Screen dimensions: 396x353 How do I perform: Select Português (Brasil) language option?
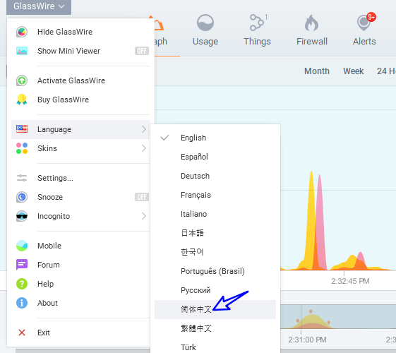[x=215, y=271]
